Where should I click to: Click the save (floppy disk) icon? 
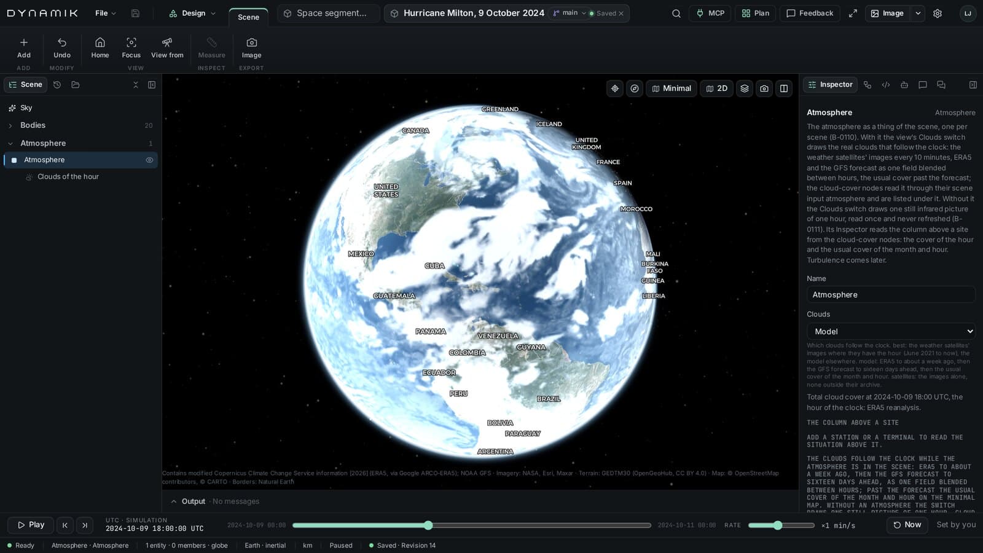[135, 13]
